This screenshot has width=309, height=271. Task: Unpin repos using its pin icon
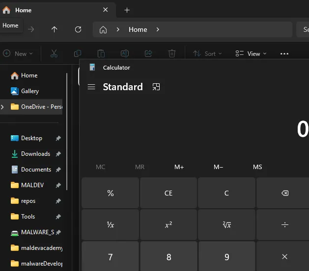pyautogui.click(x=58, y=201)
